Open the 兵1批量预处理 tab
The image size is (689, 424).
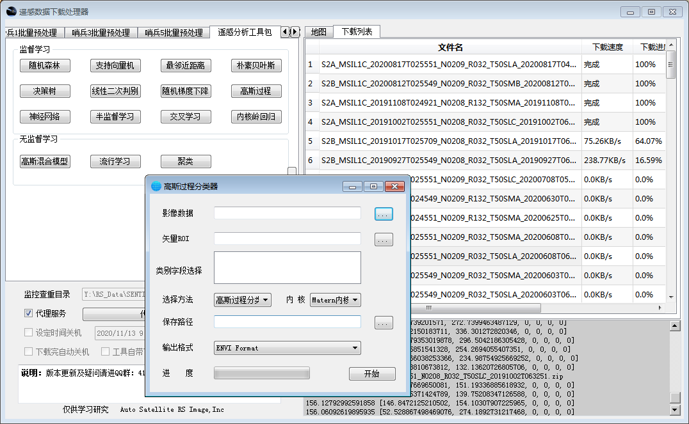tap(35, 33)
